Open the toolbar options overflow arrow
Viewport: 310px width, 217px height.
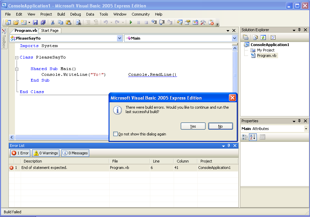[217, 24]
